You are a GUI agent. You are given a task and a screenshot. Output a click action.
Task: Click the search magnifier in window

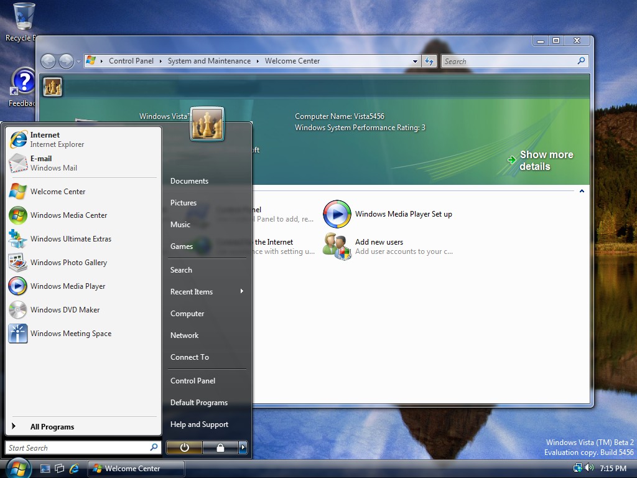pyautogui.click(x=582, y=61)
